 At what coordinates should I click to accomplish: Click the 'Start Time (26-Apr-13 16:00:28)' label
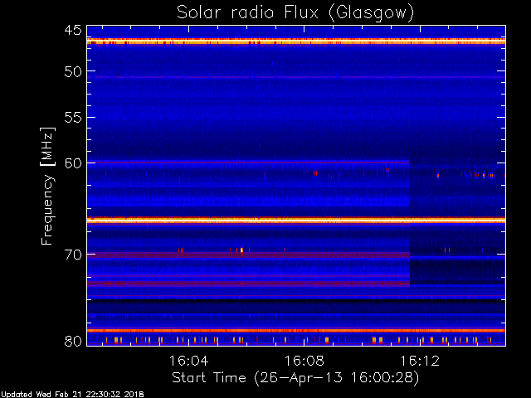(x=295, y=378)
